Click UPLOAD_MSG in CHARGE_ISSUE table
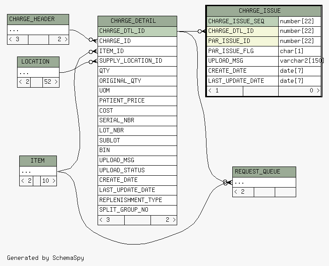This screenshot has height=266, width=329. pos(242,61)
